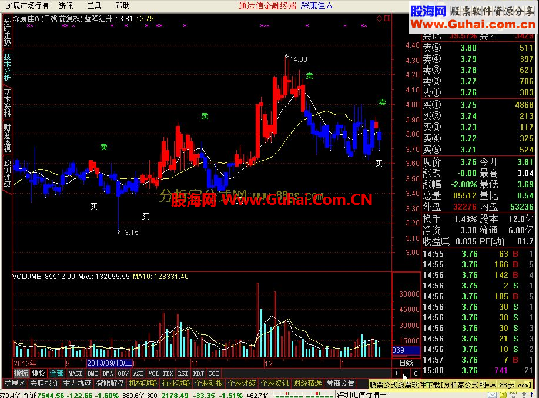Image resolution: width=539 pixels, height=398 pixels.
Task: Click the 0 reset button beside the indicator tabs
Action: [x=416, y=373]
